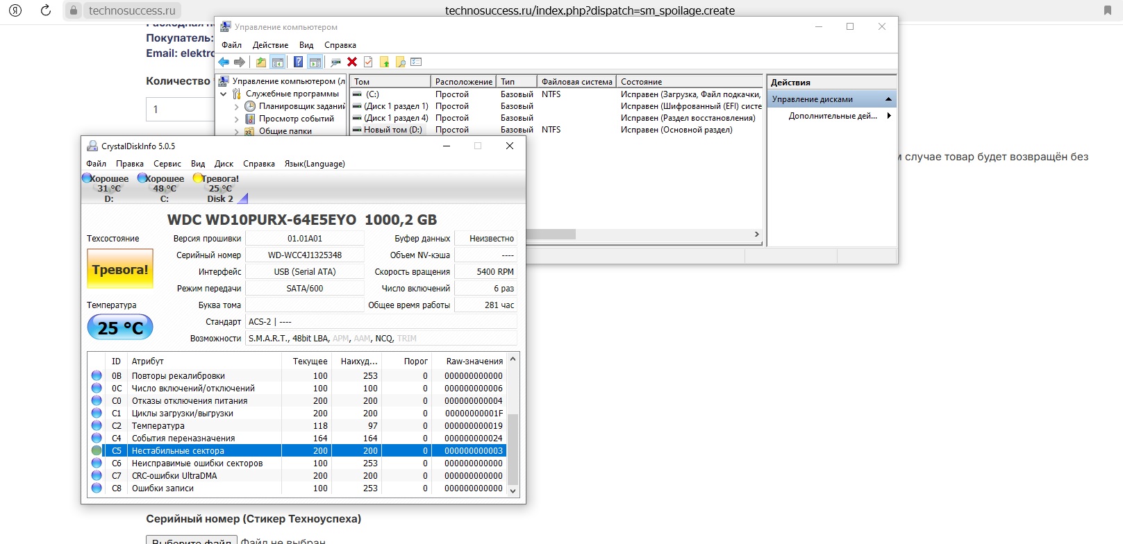This screenshot has height=544, width=1123.
Task: Open Справка menu in Computer Management
Action: (x=340, y=45)
